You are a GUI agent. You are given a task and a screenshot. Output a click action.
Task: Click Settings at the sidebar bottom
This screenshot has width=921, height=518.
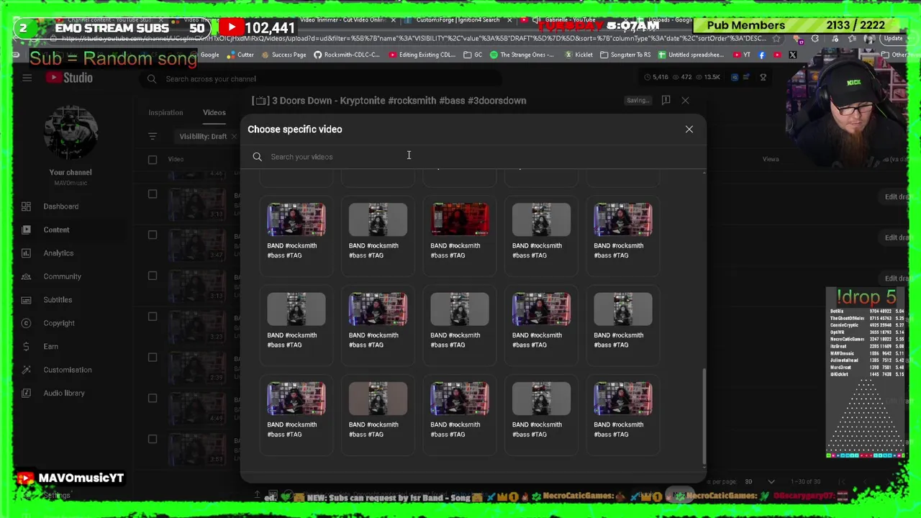click(x=56, y=496)
